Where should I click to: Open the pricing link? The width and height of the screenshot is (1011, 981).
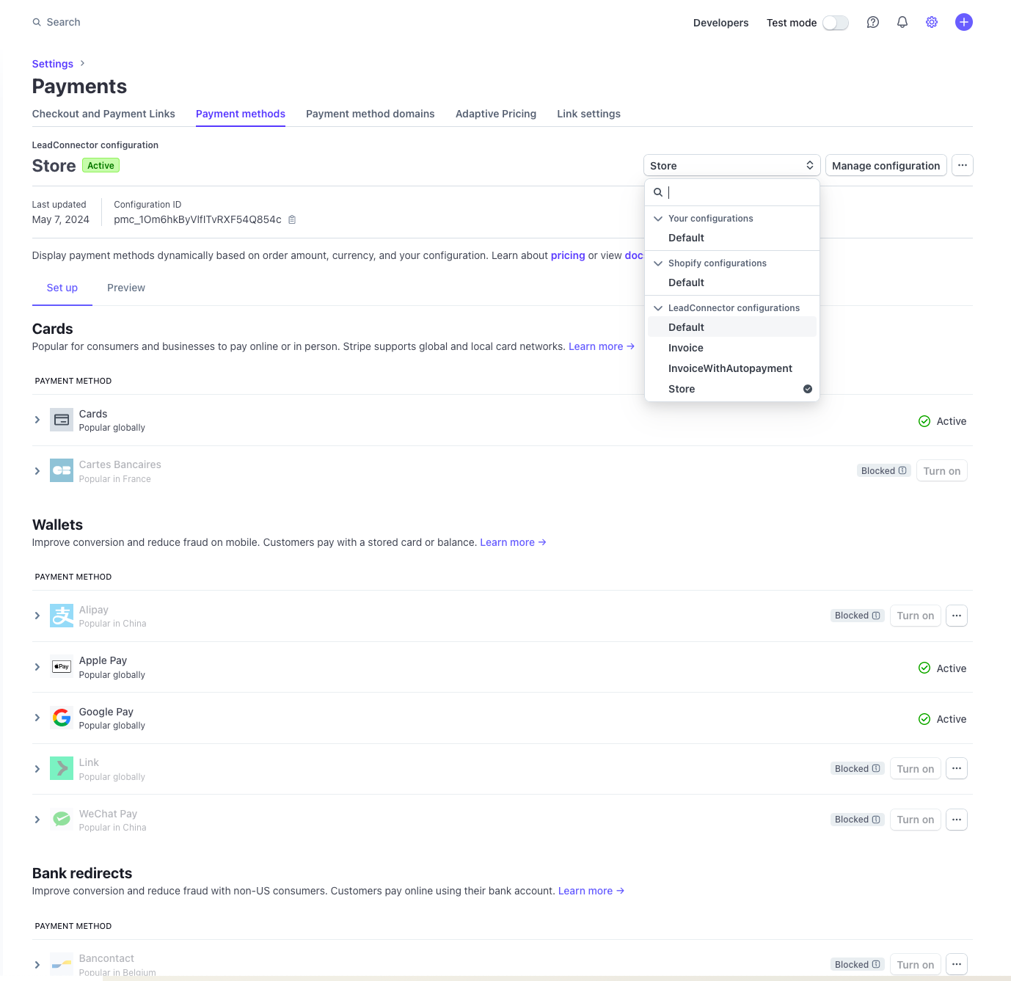(568, 255)
